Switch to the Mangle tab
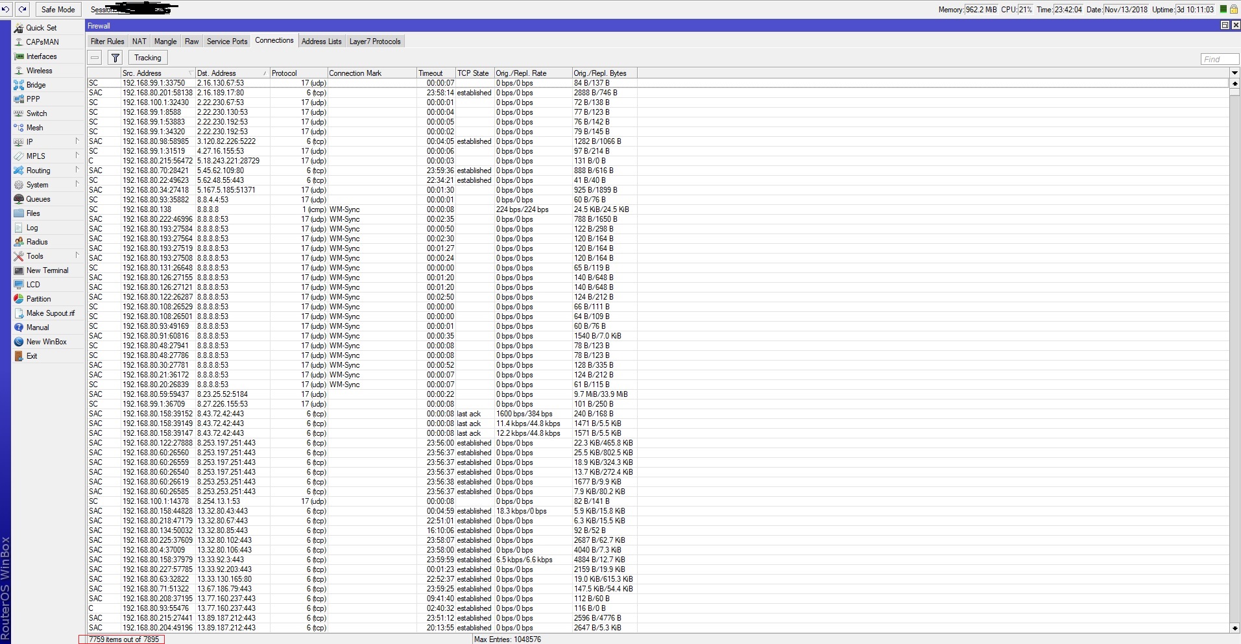This screenshot has width=1241, height=644. click(x=165, y=42)
